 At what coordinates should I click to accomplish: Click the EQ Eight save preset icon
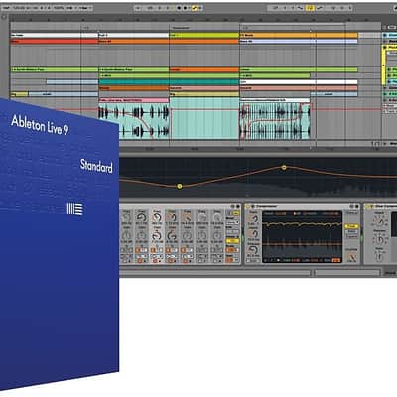pyautogui.click(x=237, y=207)
